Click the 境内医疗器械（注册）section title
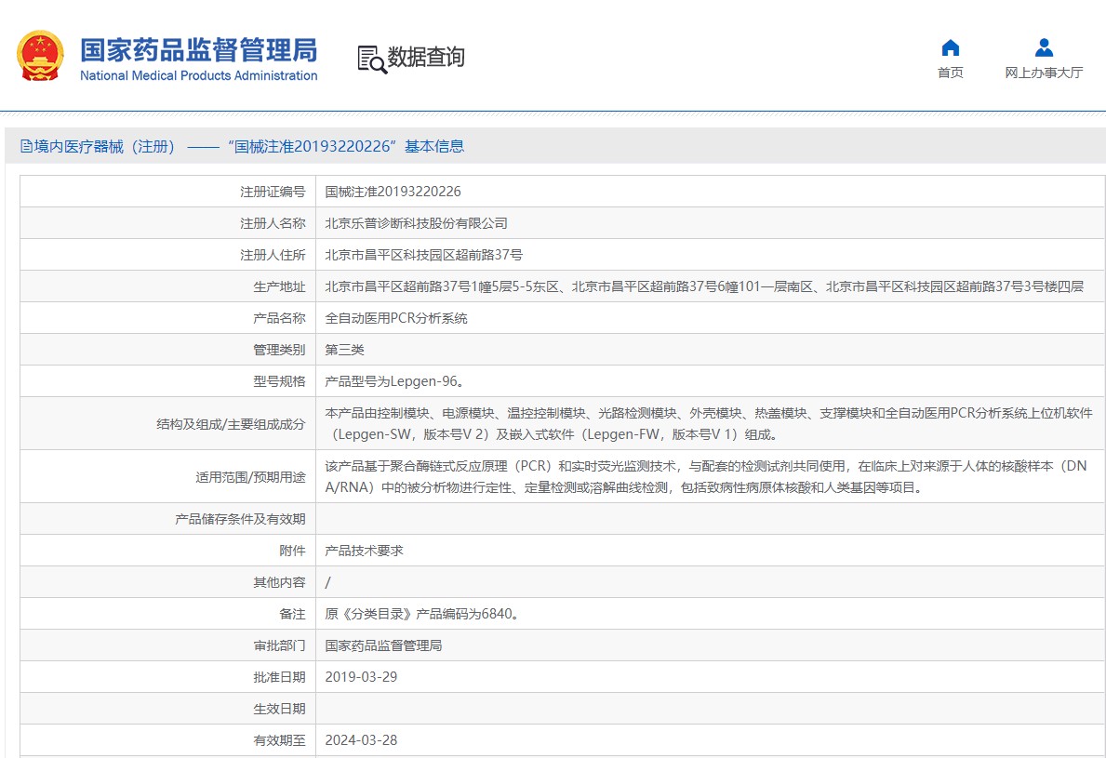Screen dimensions: 1106x758 104,147
